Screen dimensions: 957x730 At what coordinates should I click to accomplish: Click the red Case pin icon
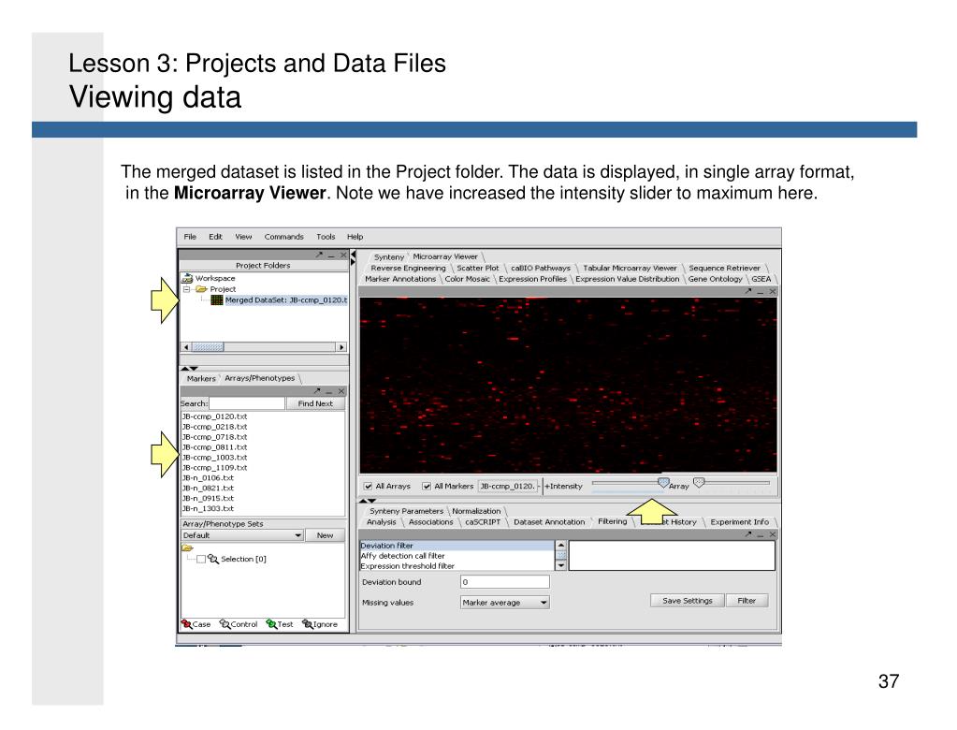coord(186,624)
